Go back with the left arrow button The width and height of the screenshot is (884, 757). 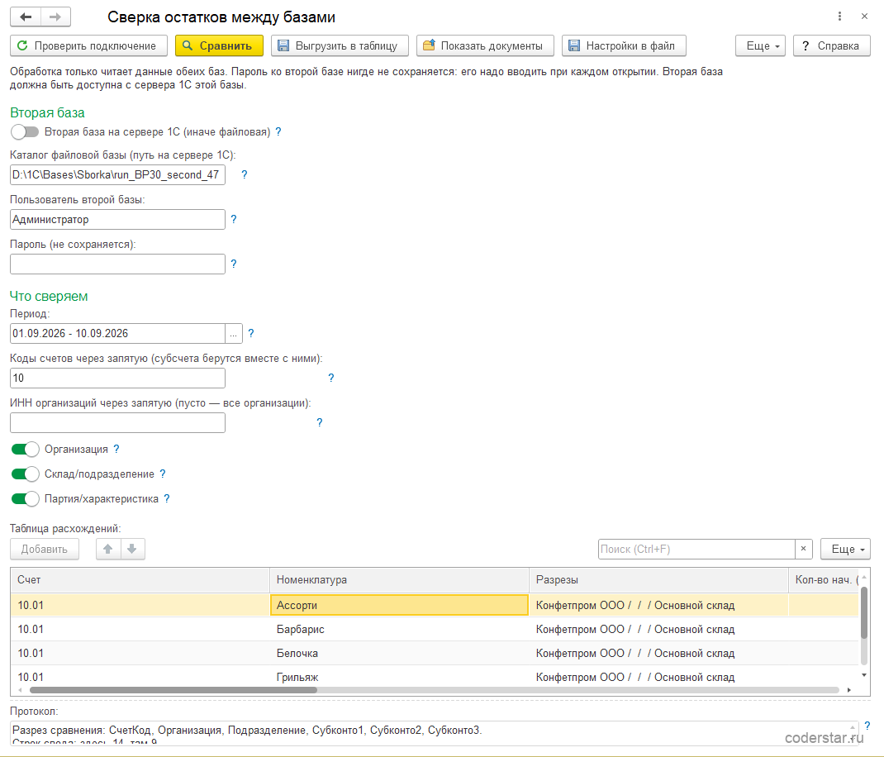[x=26, y=17]
